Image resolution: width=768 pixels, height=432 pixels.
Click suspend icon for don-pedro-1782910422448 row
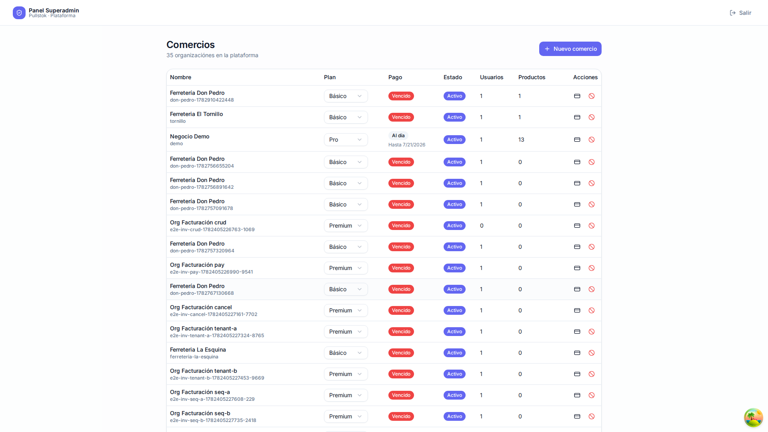click(x=592, y=96)
